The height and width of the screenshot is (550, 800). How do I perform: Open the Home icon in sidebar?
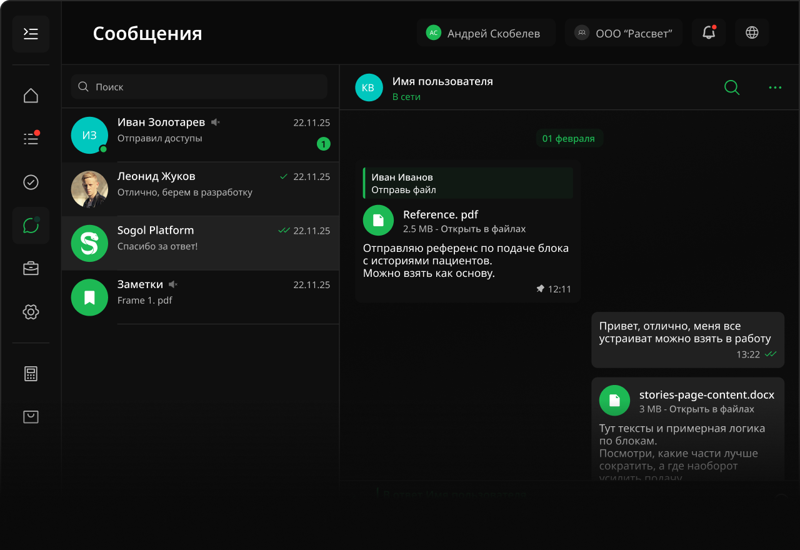[x=31, y=96]
